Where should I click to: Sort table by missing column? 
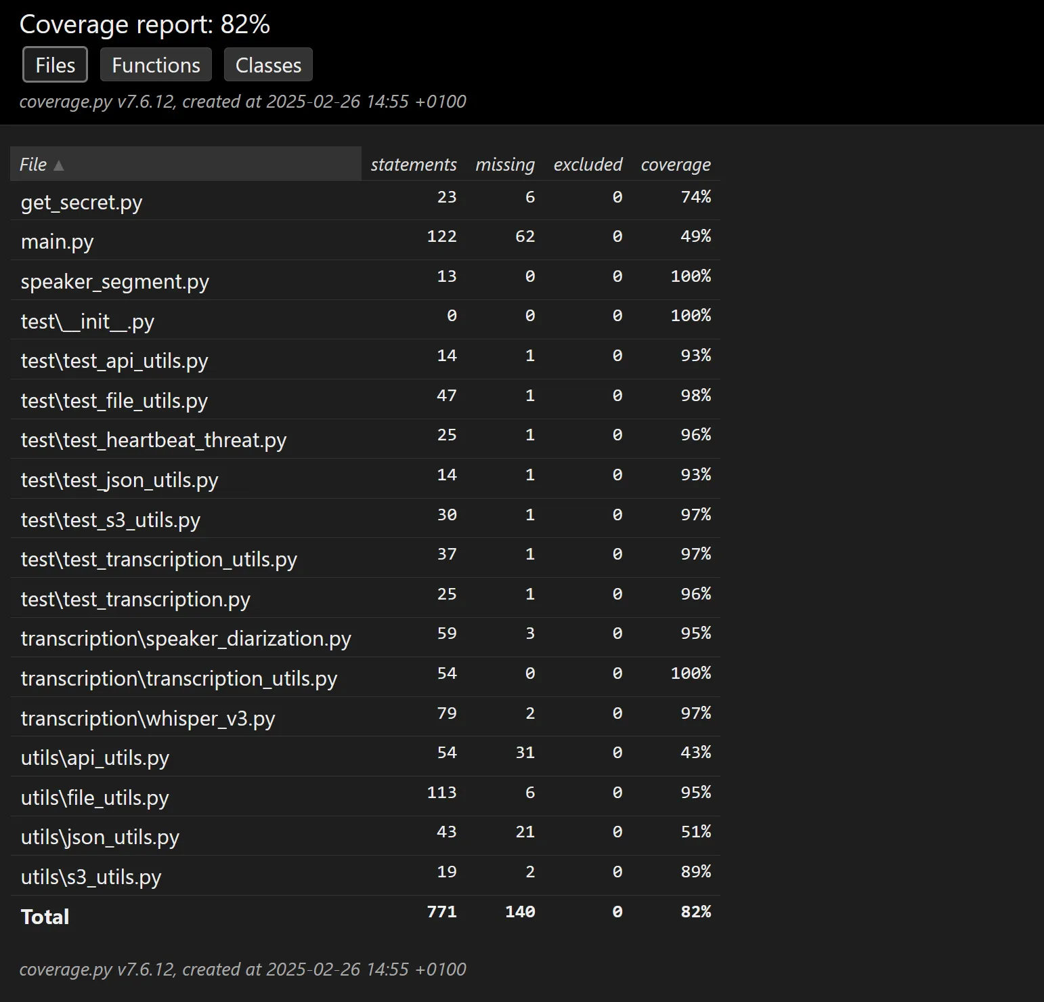(504, 165)
